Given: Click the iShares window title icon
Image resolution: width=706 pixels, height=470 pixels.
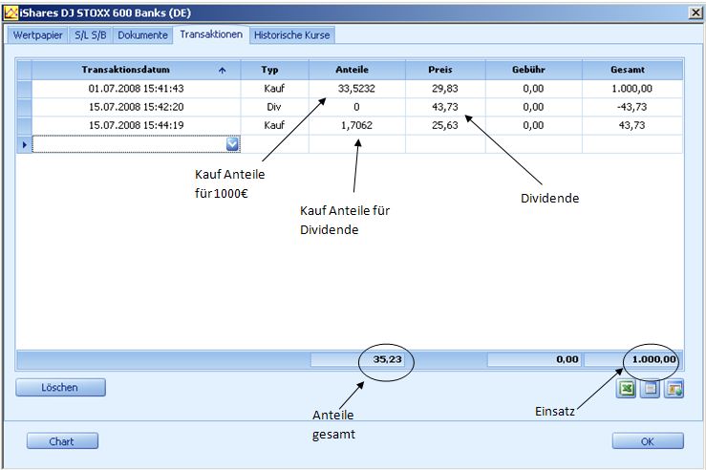Looking at the screenshot, I should pyautogui.click(x=11, y=12).
